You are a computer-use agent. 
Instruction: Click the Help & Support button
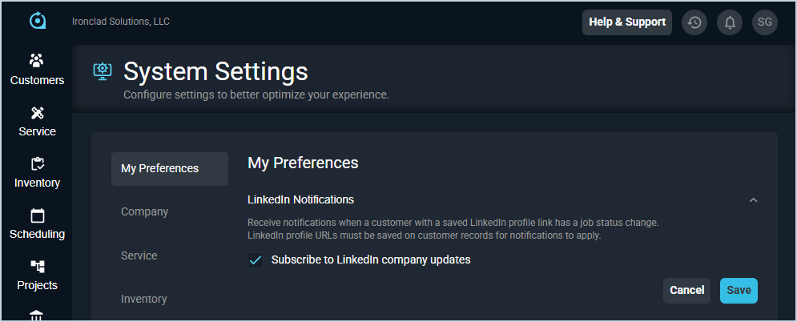627,22
